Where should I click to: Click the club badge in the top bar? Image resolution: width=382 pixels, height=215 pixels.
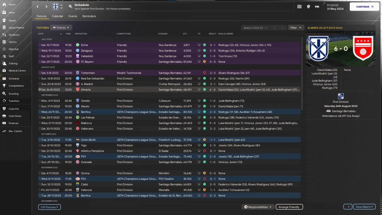(56, 7)
